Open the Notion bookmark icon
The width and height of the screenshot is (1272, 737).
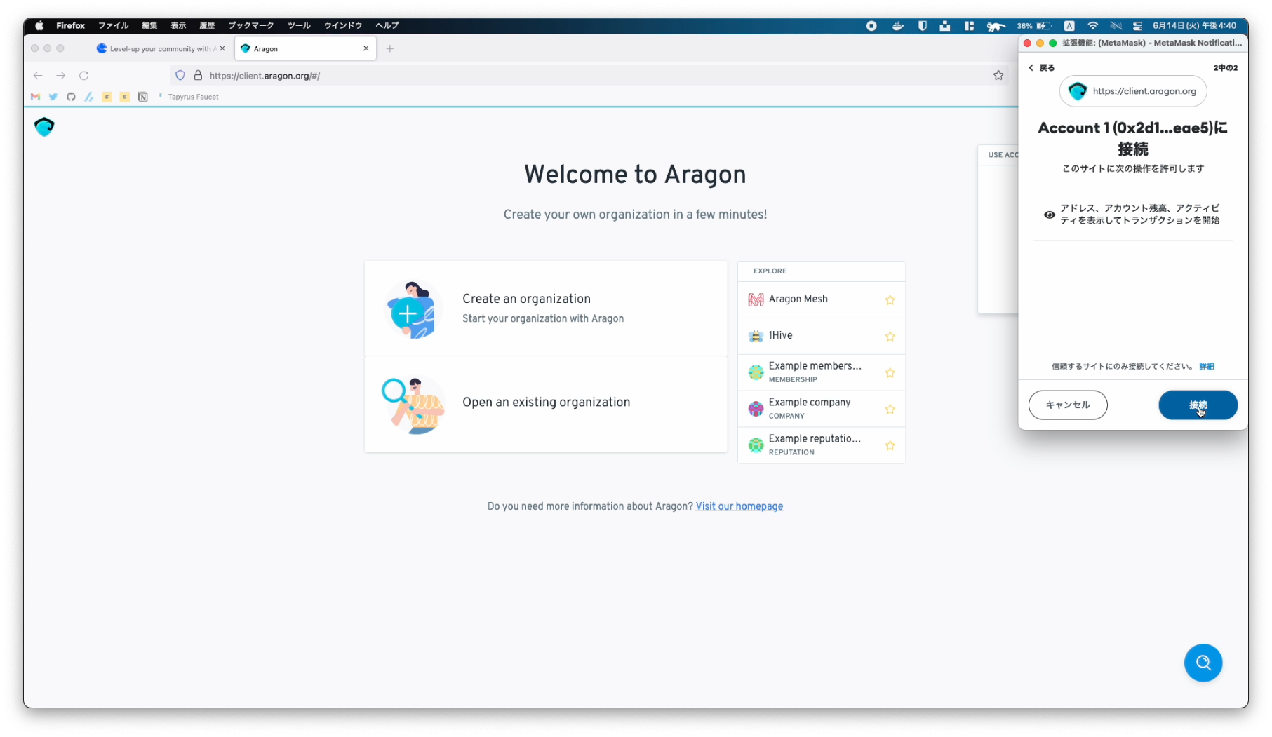click(142, 97)
